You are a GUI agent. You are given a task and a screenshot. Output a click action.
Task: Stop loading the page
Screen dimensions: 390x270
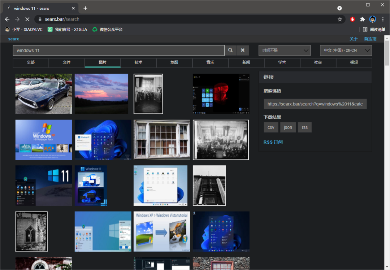[x=27, y=19]
